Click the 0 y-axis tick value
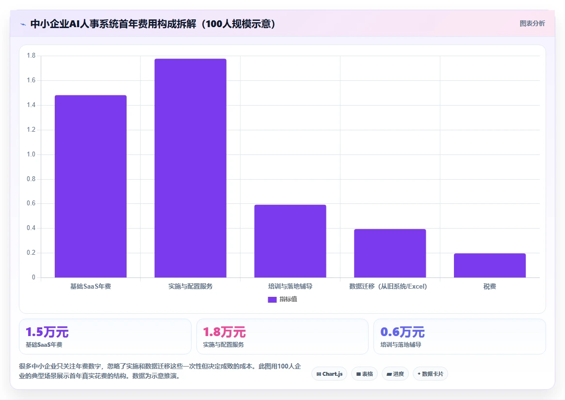This screenshot has height=400, width=565. point(33,277)
